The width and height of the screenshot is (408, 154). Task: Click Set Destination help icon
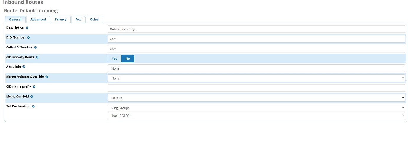[33, 107]
